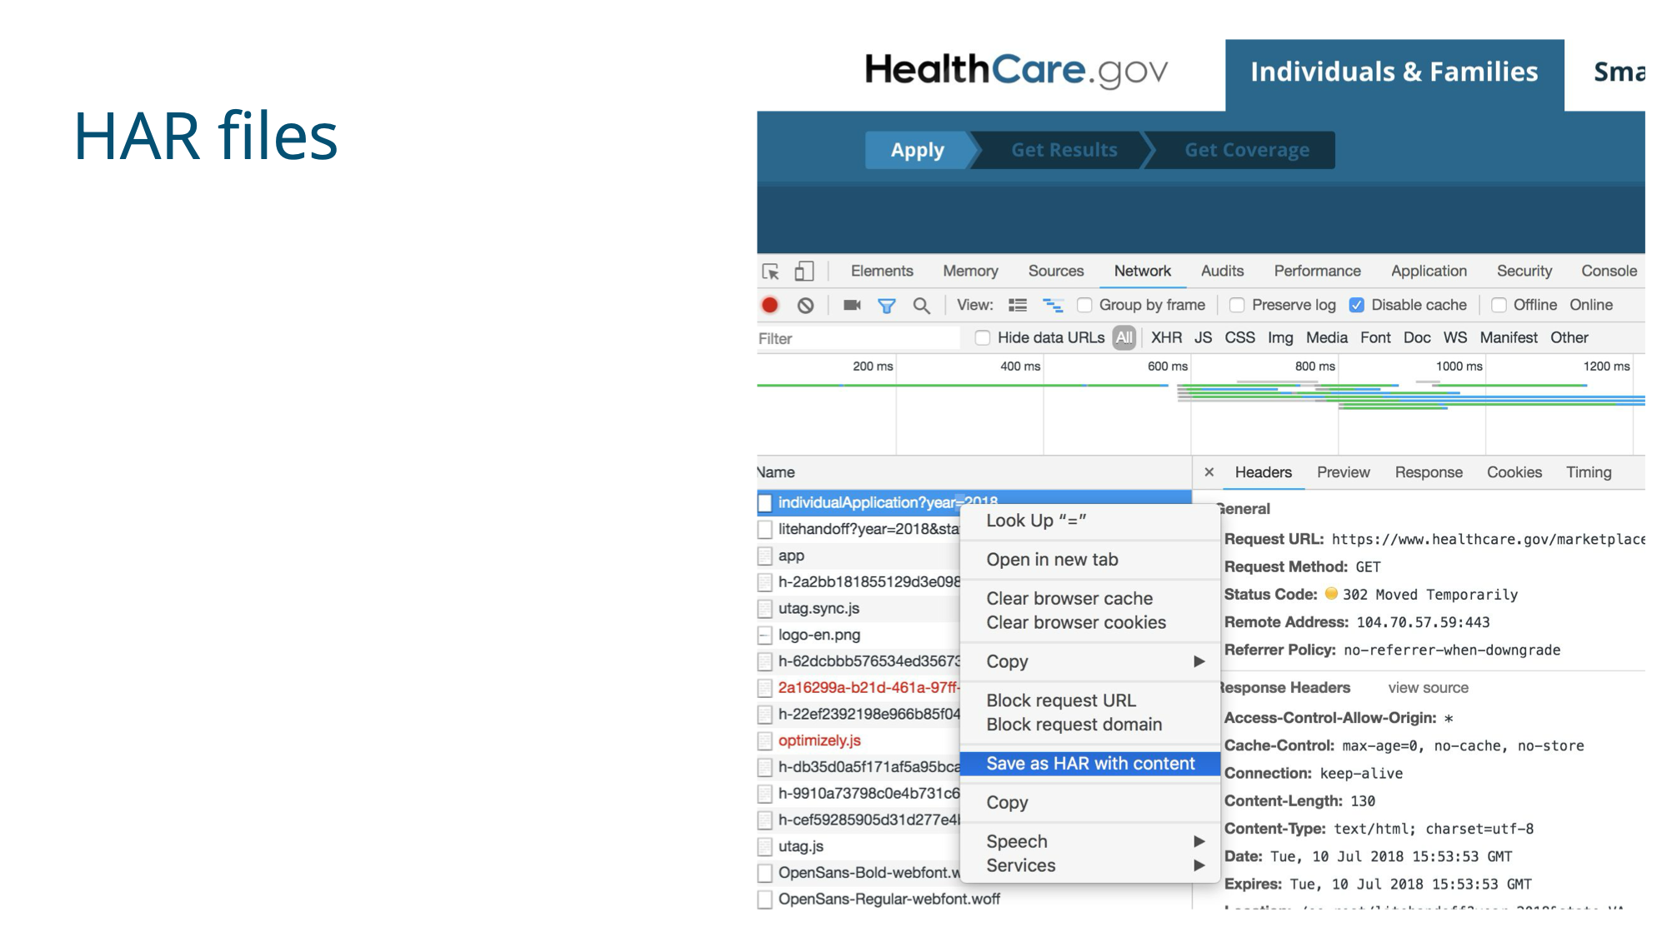
Task: Open the Response detail tab
Action: pos(1429,472)
